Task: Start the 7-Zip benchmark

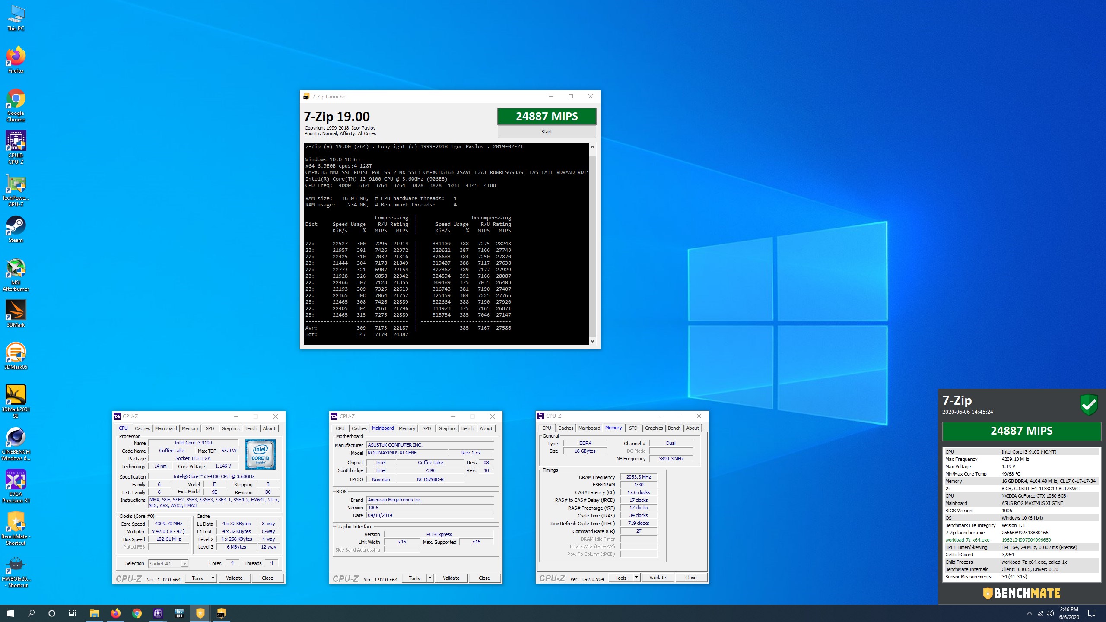Action: (x=547, y=132)
